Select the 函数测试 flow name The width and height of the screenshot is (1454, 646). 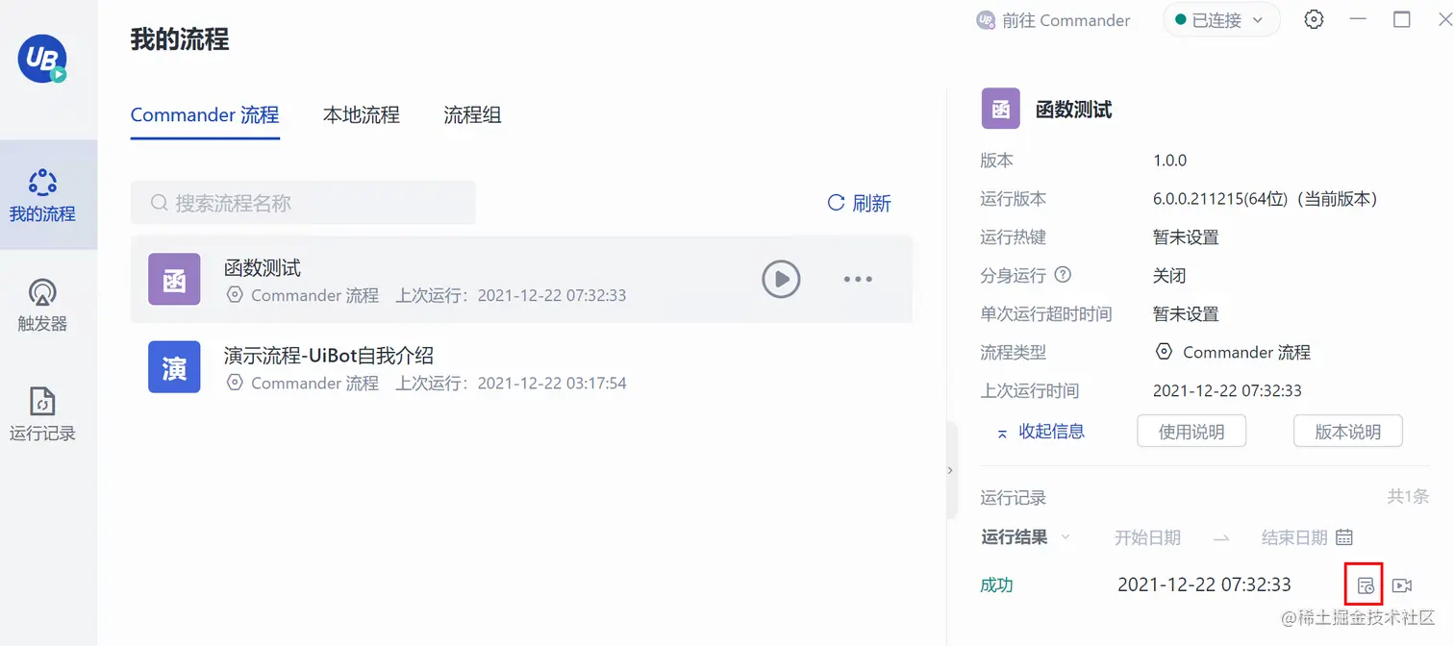(263, 267)
